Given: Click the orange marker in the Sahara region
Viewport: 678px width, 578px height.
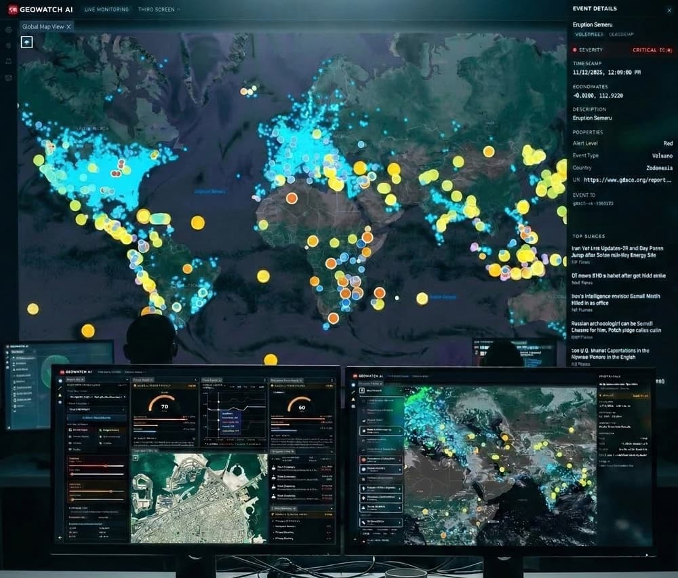Looking at the screenshot, I should pos(292,198).
